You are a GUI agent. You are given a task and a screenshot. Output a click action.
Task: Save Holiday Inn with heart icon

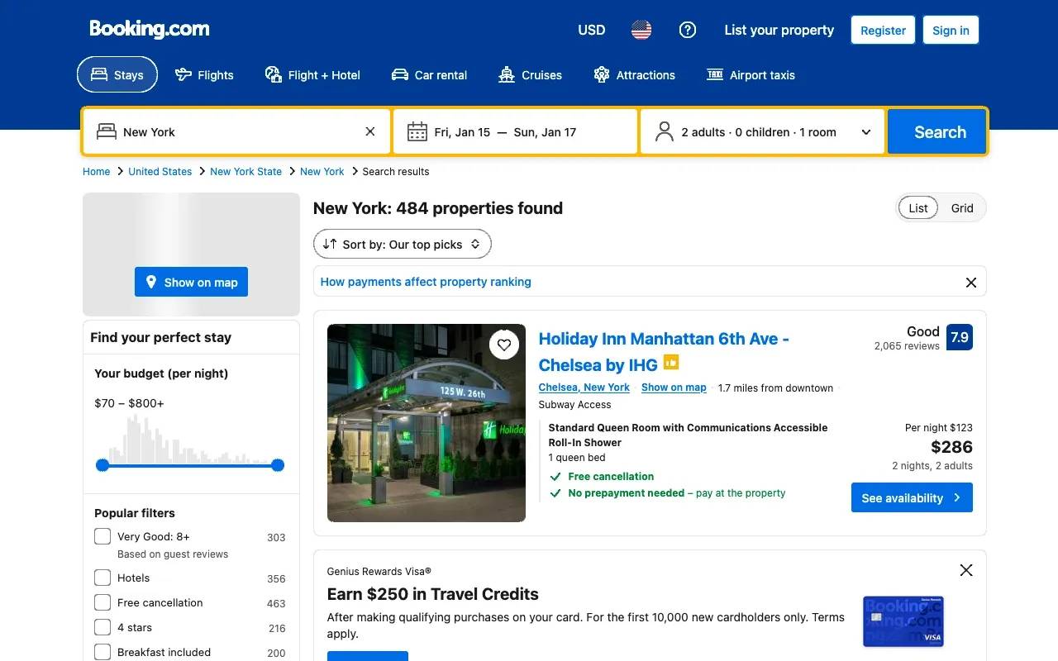[x=504, y=345]
